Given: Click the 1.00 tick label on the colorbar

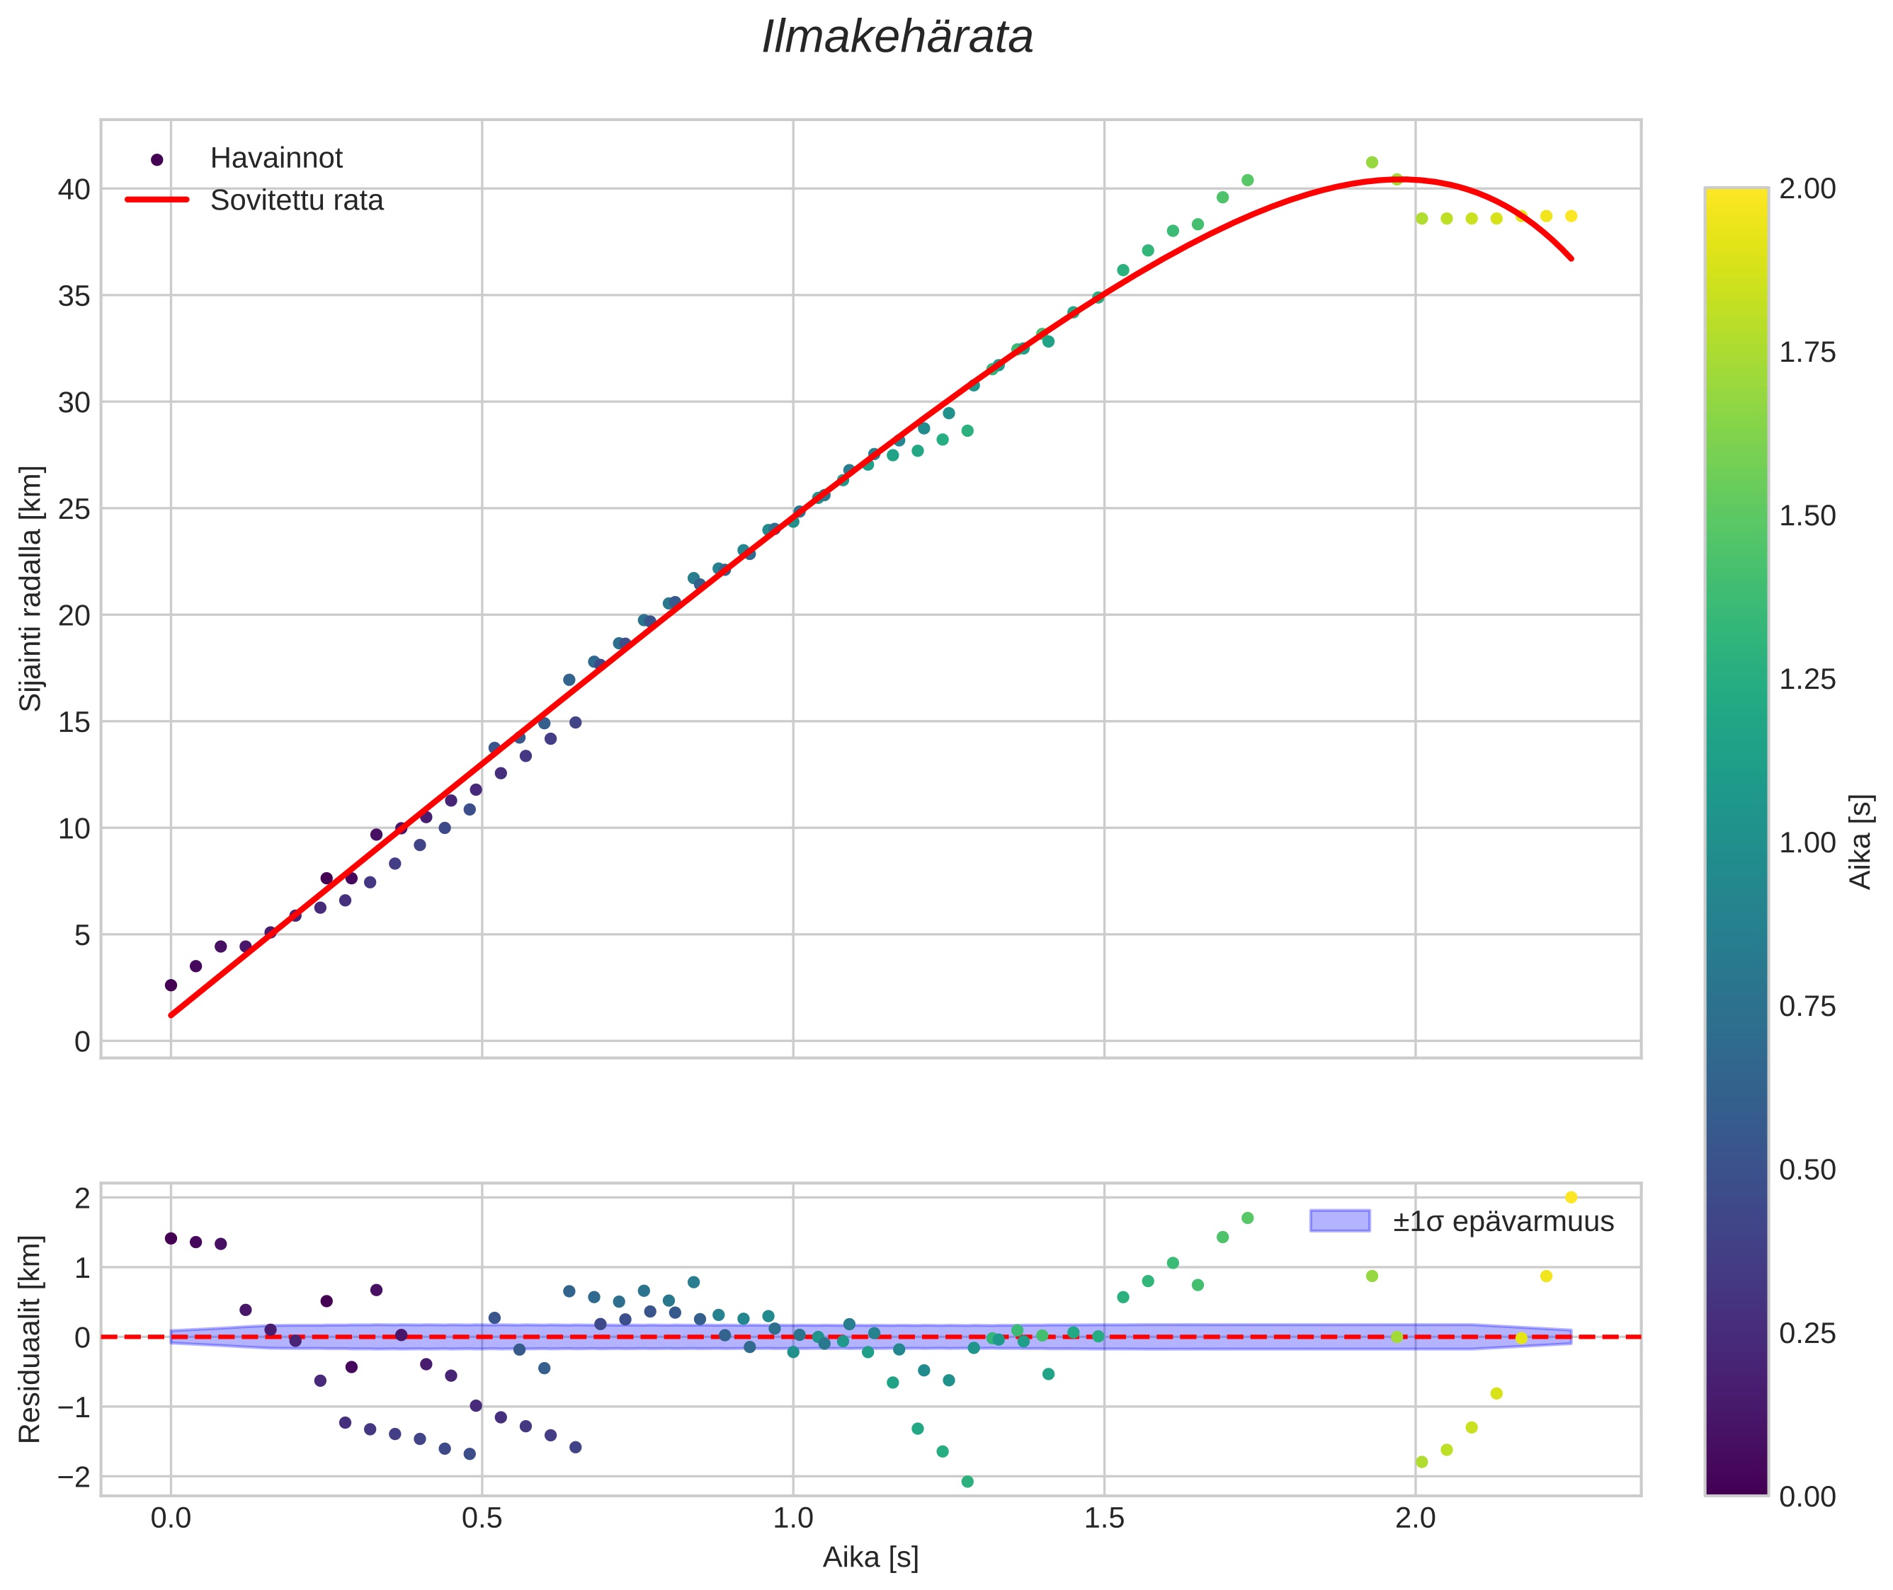Looking at the screenshot, I should [1807, 842].
